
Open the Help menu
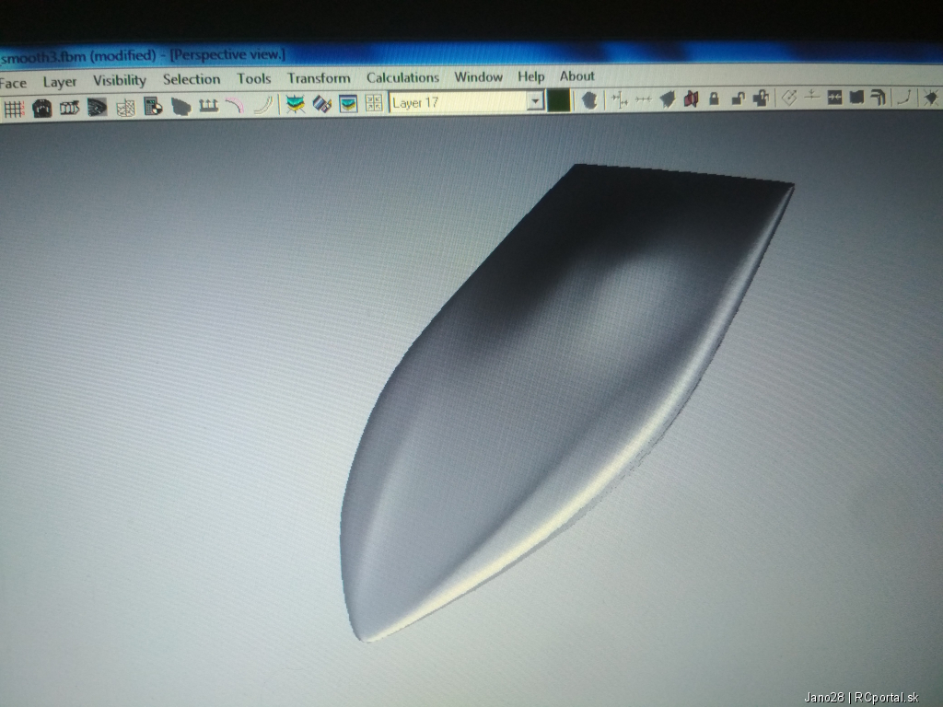[531, 76]
